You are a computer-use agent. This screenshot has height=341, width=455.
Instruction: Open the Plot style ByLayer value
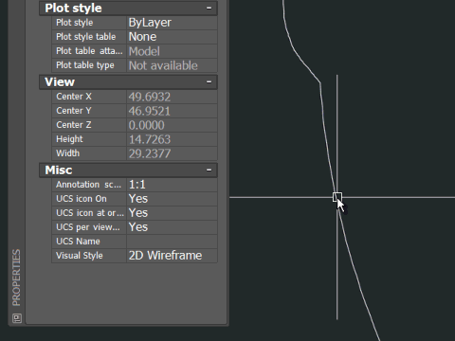172,23
